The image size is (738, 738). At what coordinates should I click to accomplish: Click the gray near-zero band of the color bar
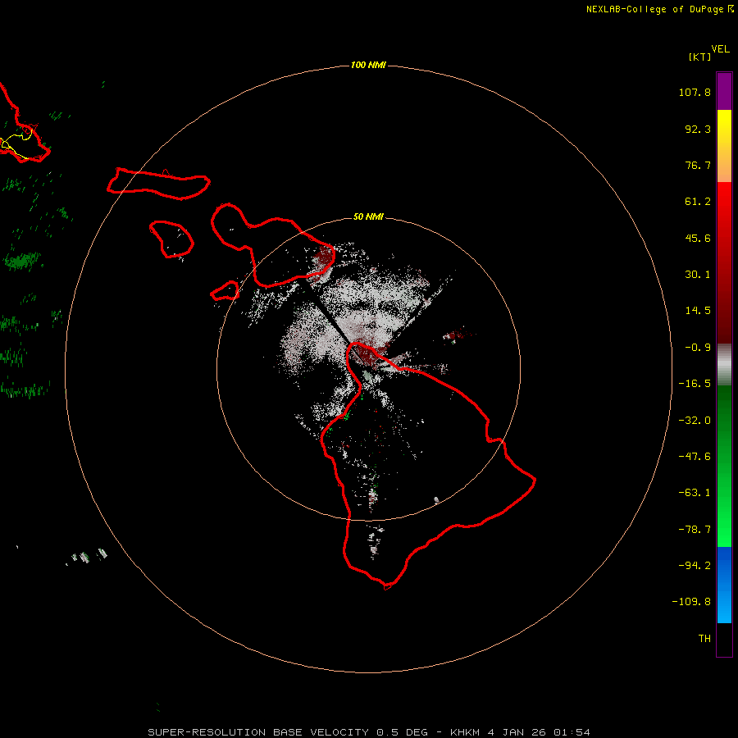click(724, 364)
